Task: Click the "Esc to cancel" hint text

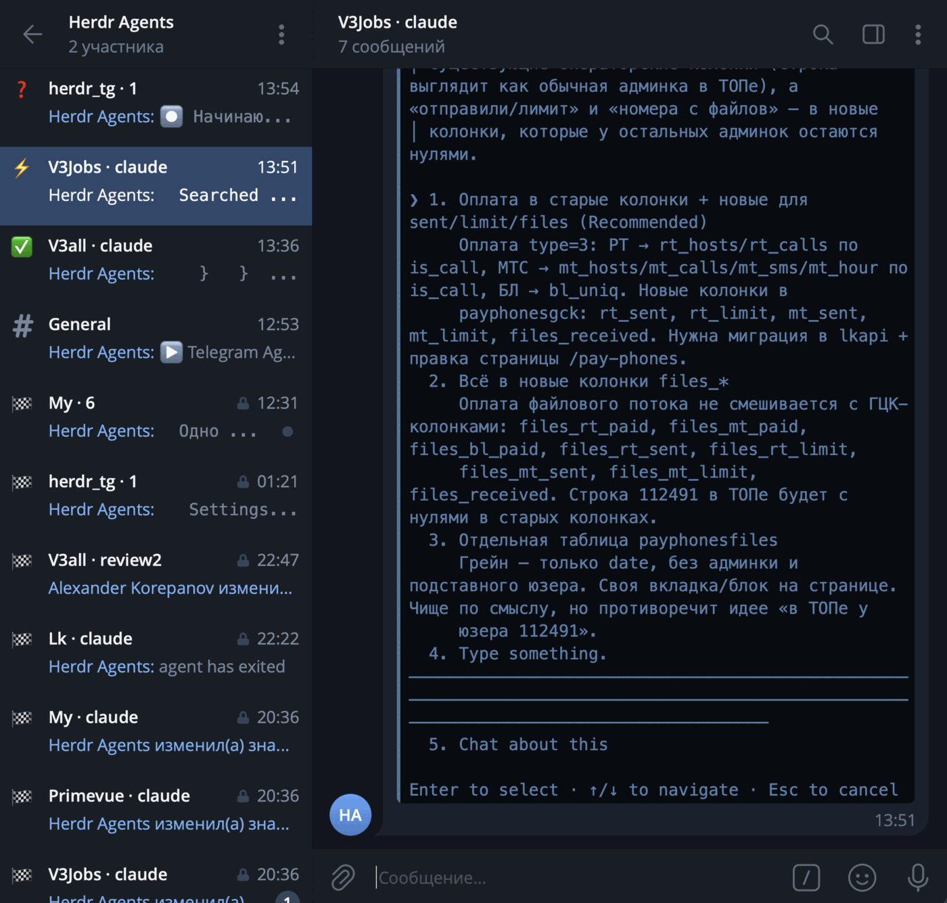Action: pos(833,790)
